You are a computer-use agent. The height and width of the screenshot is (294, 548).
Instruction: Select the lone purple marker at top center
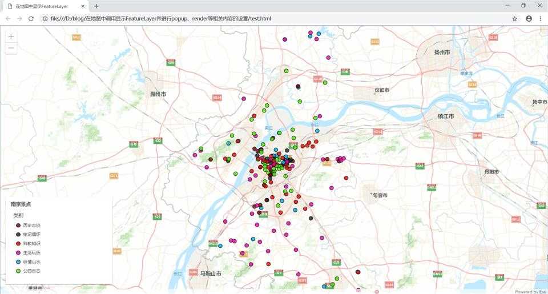[x=285, y=39]
